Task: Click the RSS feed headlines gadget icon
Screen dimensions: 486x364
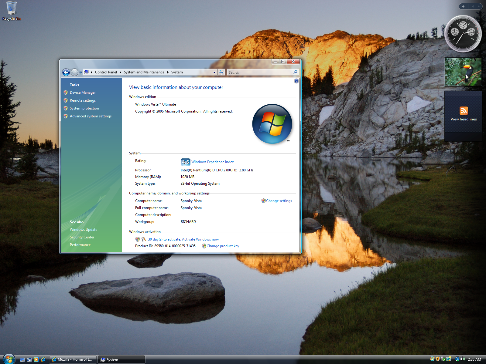Action: pyautogui.click(x=464, y=111)
